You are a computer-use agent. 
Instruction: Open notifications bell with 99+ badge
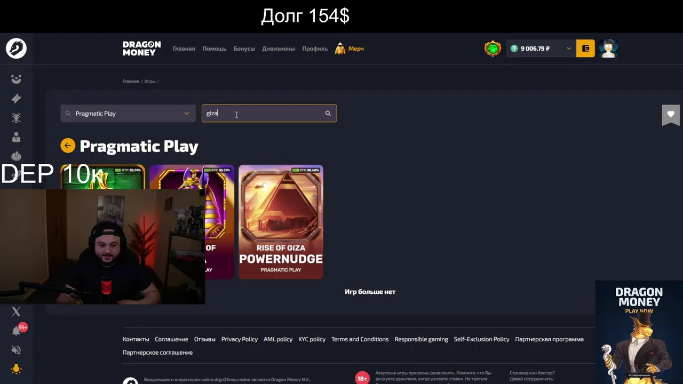click(x=17, y=330)
